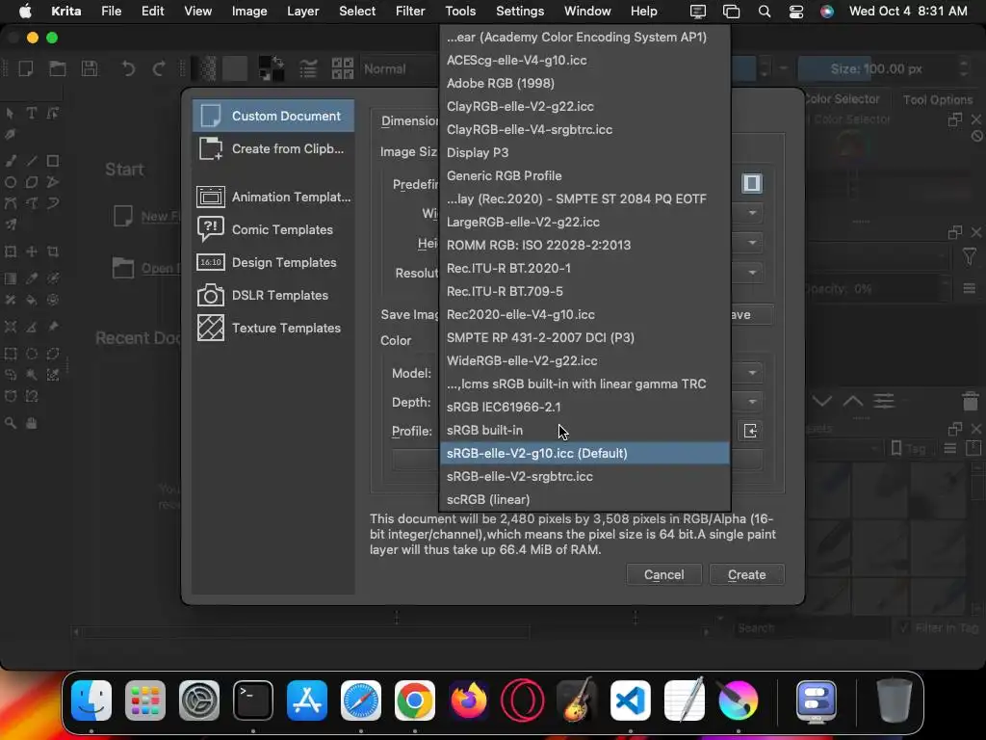Open DSLR Templates category

[273, 295]
